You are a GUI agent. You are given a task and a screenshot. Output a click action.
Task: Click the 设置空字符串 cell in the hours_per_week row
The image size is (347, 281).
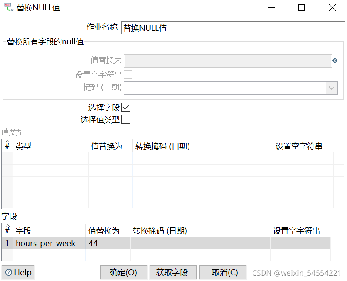[x=300, y=243]
